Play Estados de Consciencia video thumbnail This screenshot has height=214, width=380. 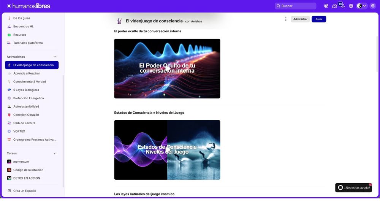(167, 150)
